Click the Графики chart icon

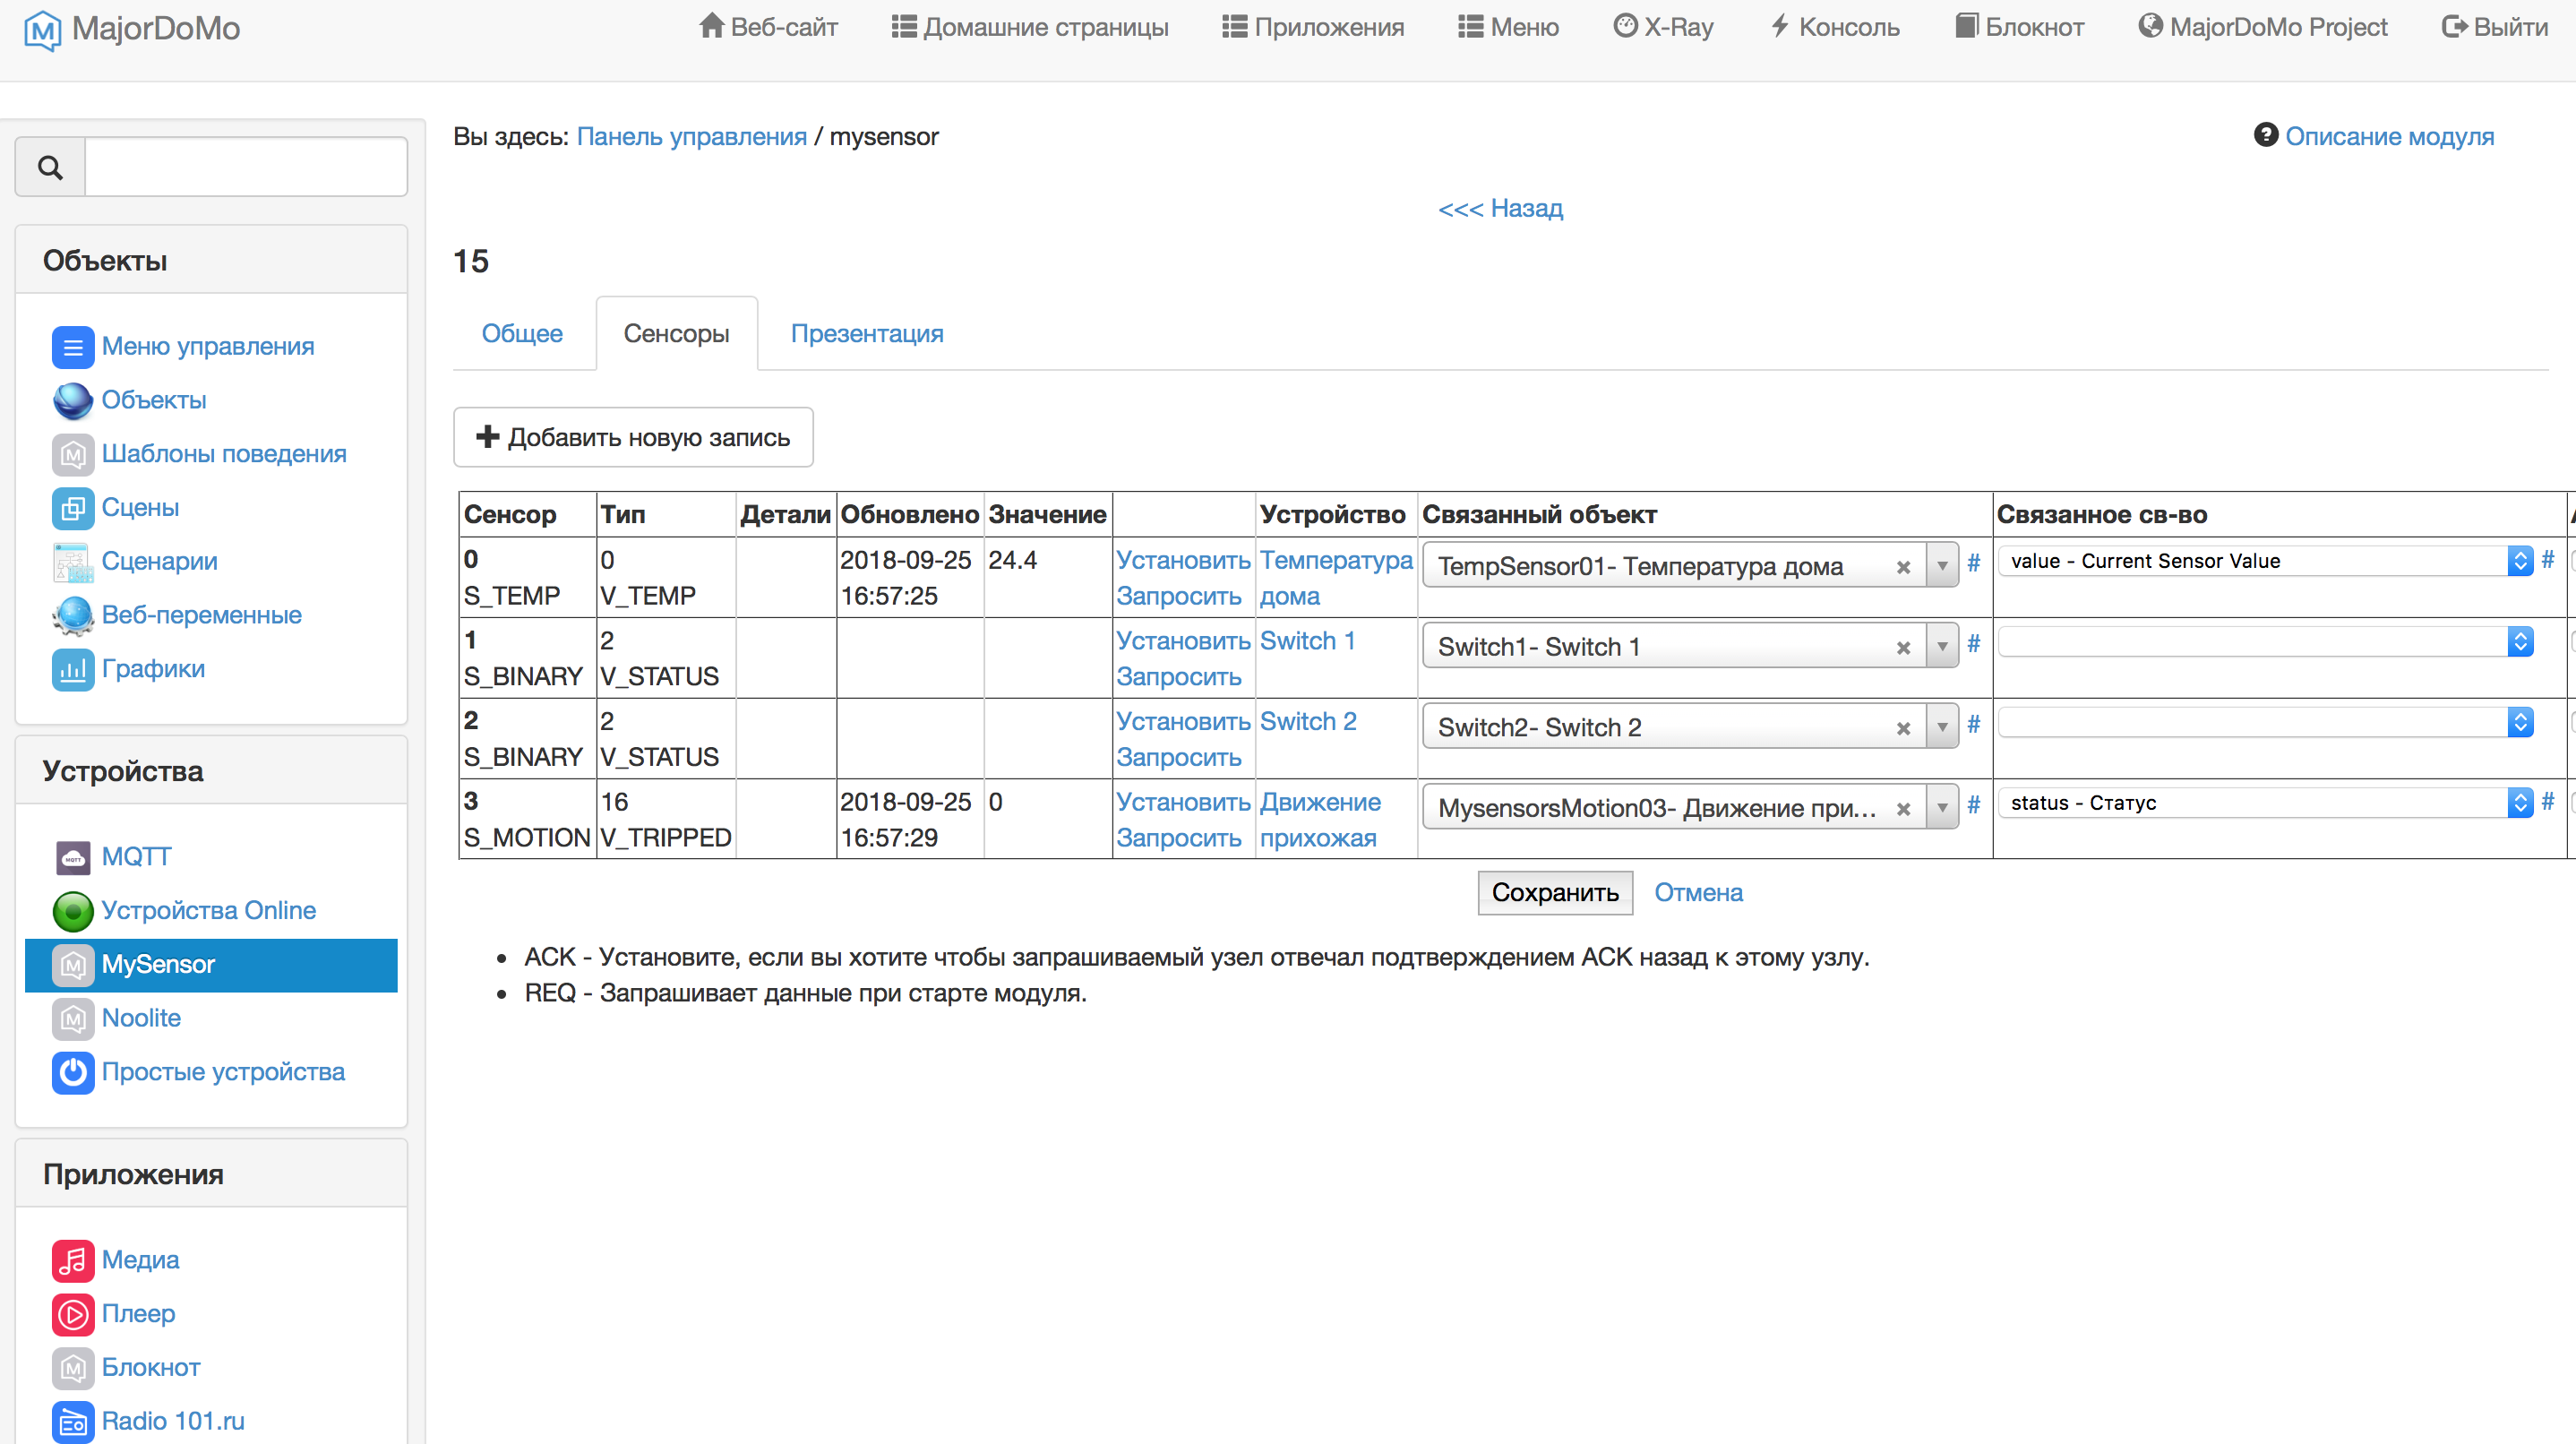(x=72, y=669)
